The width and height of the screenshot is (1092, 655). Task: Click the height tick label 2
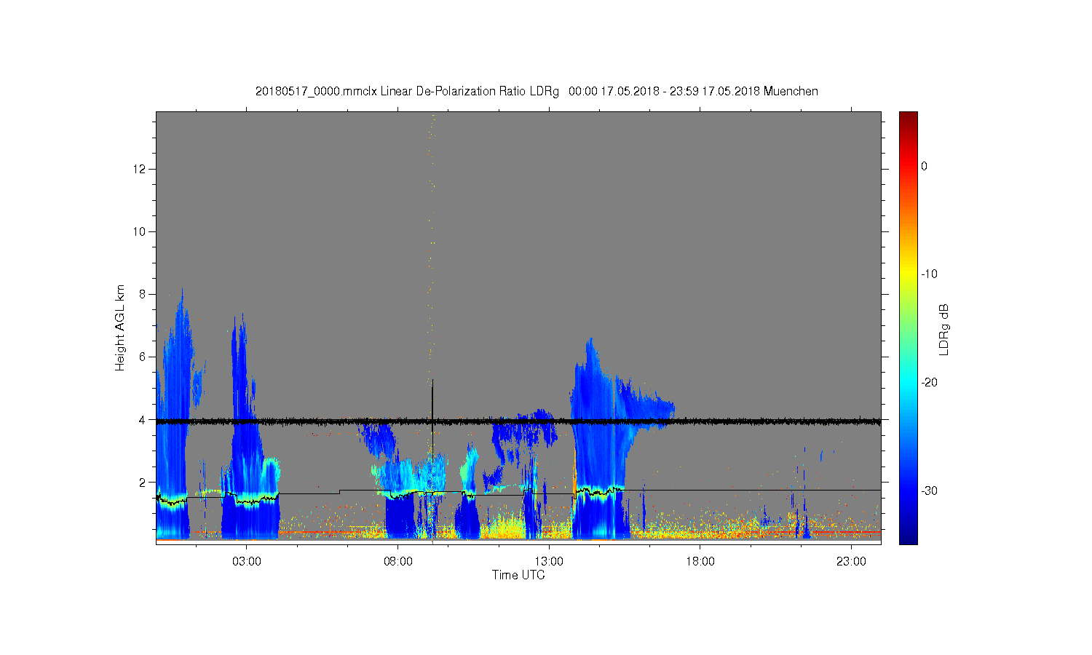pyautogui.click(x=143, y=483)
